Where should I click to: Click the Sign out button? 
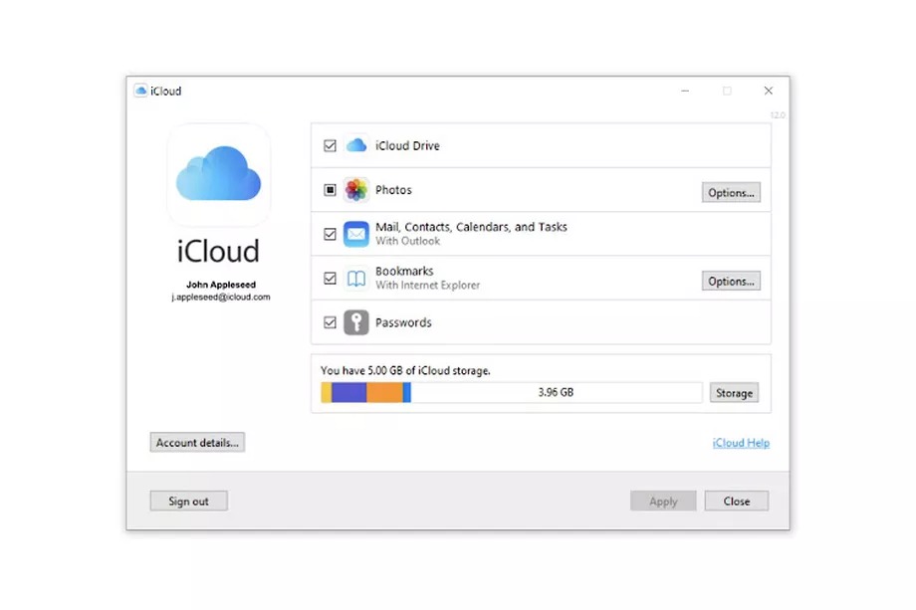click(188, 502)
